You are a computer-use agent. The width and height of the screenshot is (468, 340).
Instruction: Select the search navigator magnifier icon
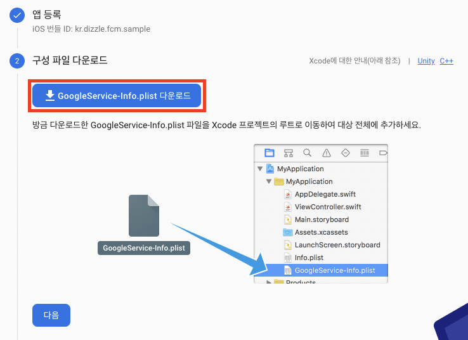click(307, 153)
